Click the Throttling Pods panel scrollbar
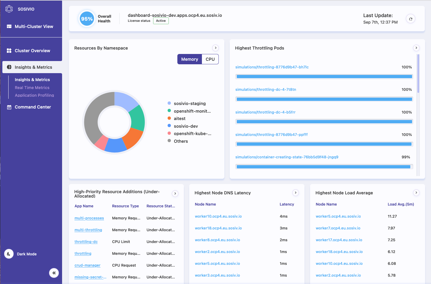 [x=418, y=74]
